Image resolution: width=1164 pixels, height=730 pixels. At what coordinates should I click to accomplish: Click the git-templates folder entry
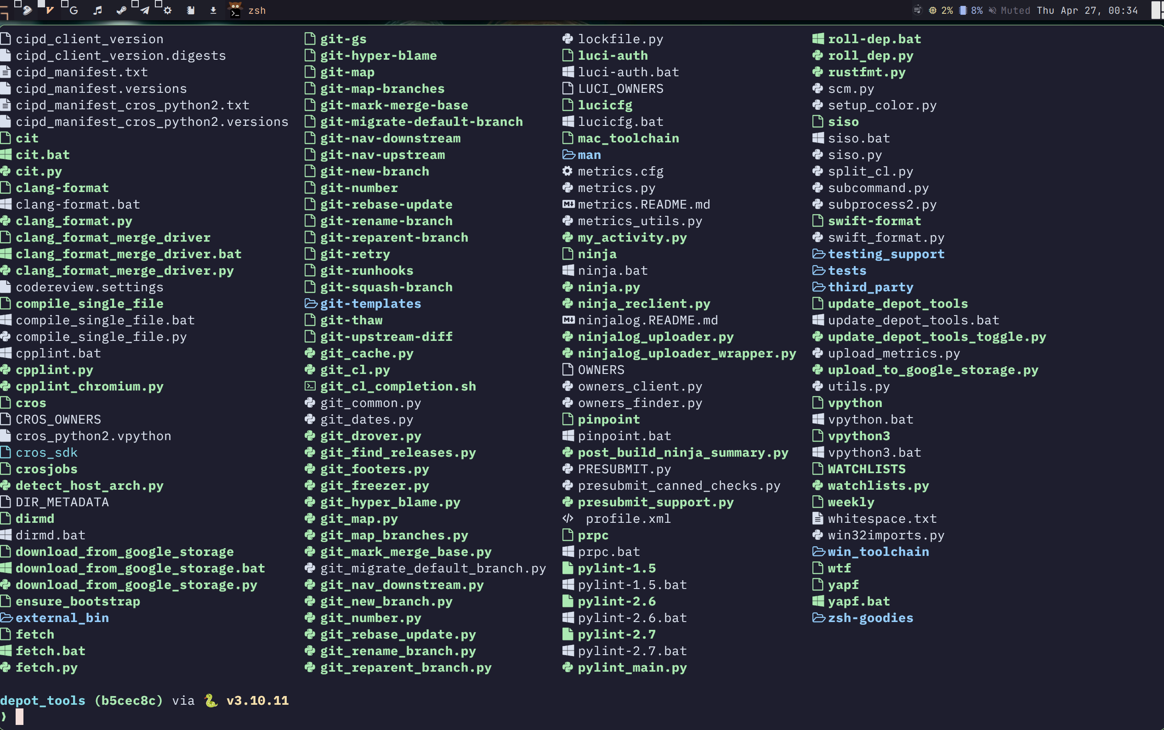pos(370,304)
